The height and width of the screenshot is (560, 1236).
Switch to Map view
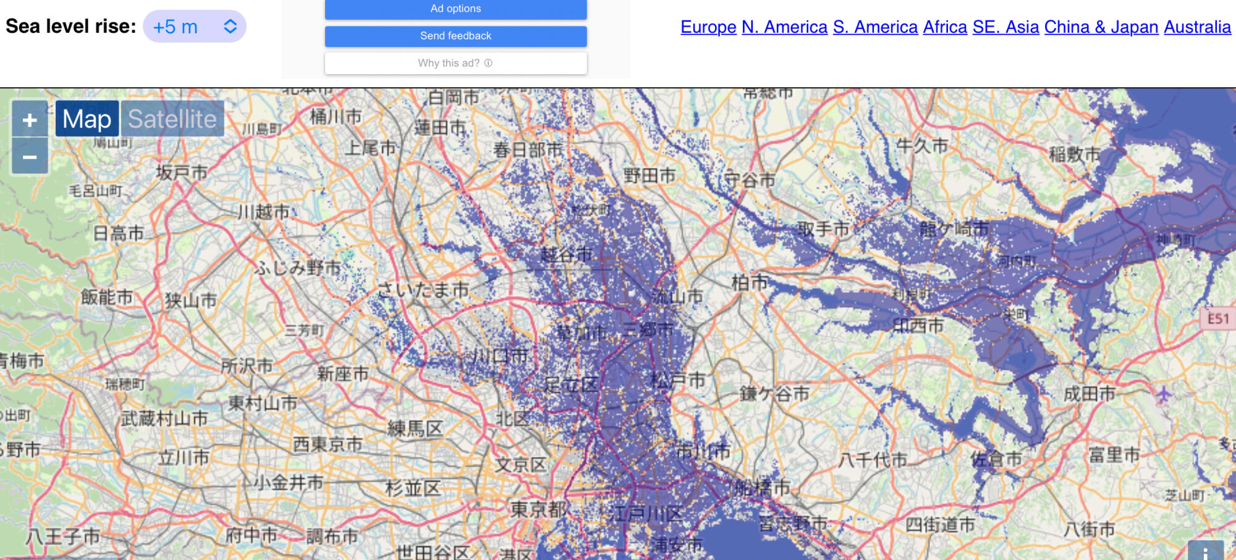click(87, 119)
